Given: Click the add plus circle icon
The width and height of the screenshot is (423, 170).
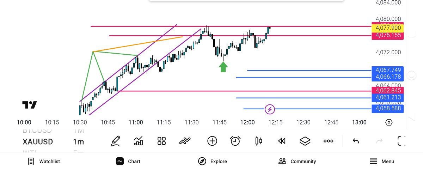Looking at the screenshot, I should 212,141.
